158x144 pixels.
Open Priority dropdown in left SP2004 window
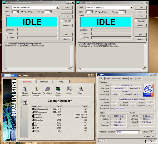pos(50,12)
